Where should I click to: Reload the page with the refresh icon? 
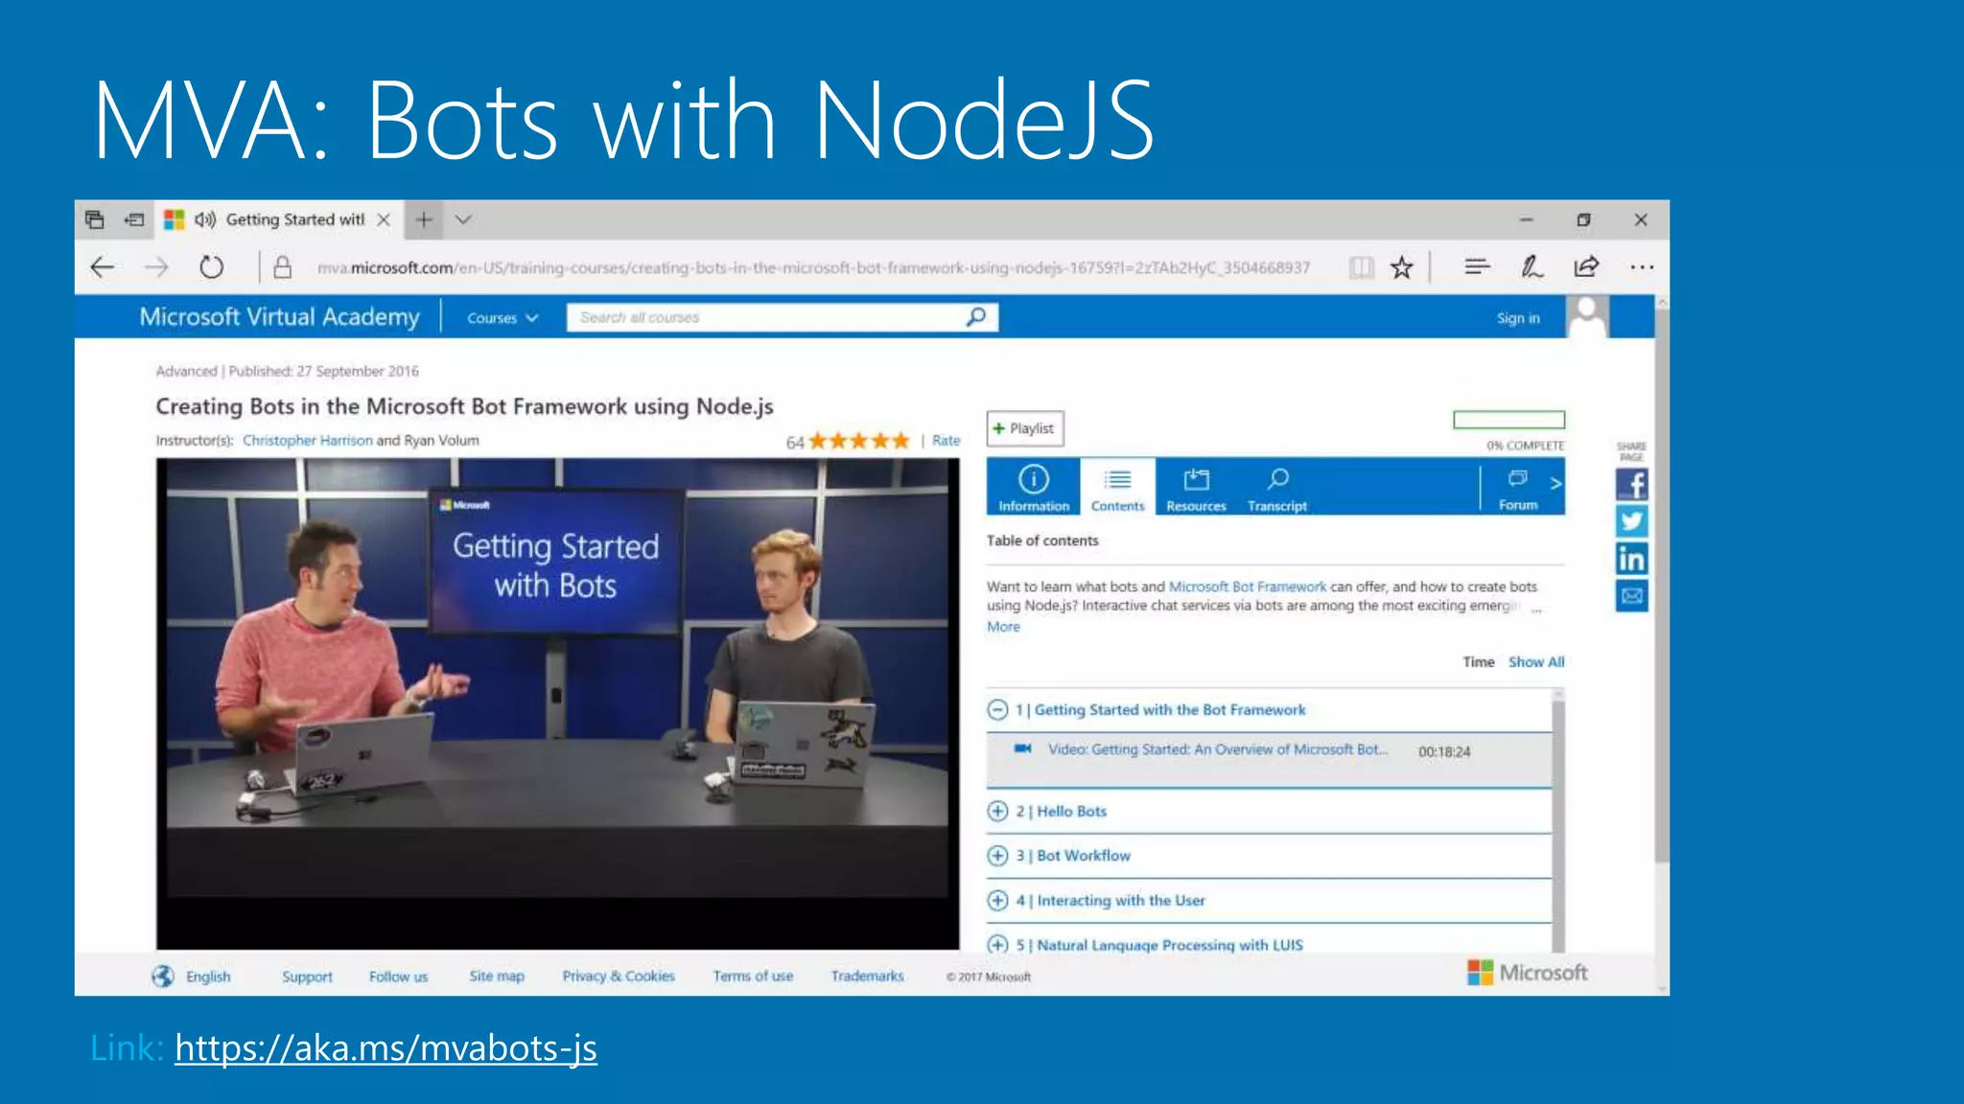click(211, 267)
